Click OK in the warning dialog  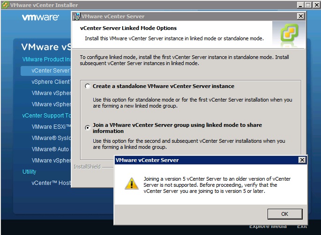pyautogui.click(x=285, y=214)
